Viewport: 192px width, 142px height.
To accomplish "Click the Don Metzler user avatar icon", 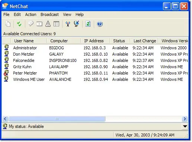I will (6, 54).
